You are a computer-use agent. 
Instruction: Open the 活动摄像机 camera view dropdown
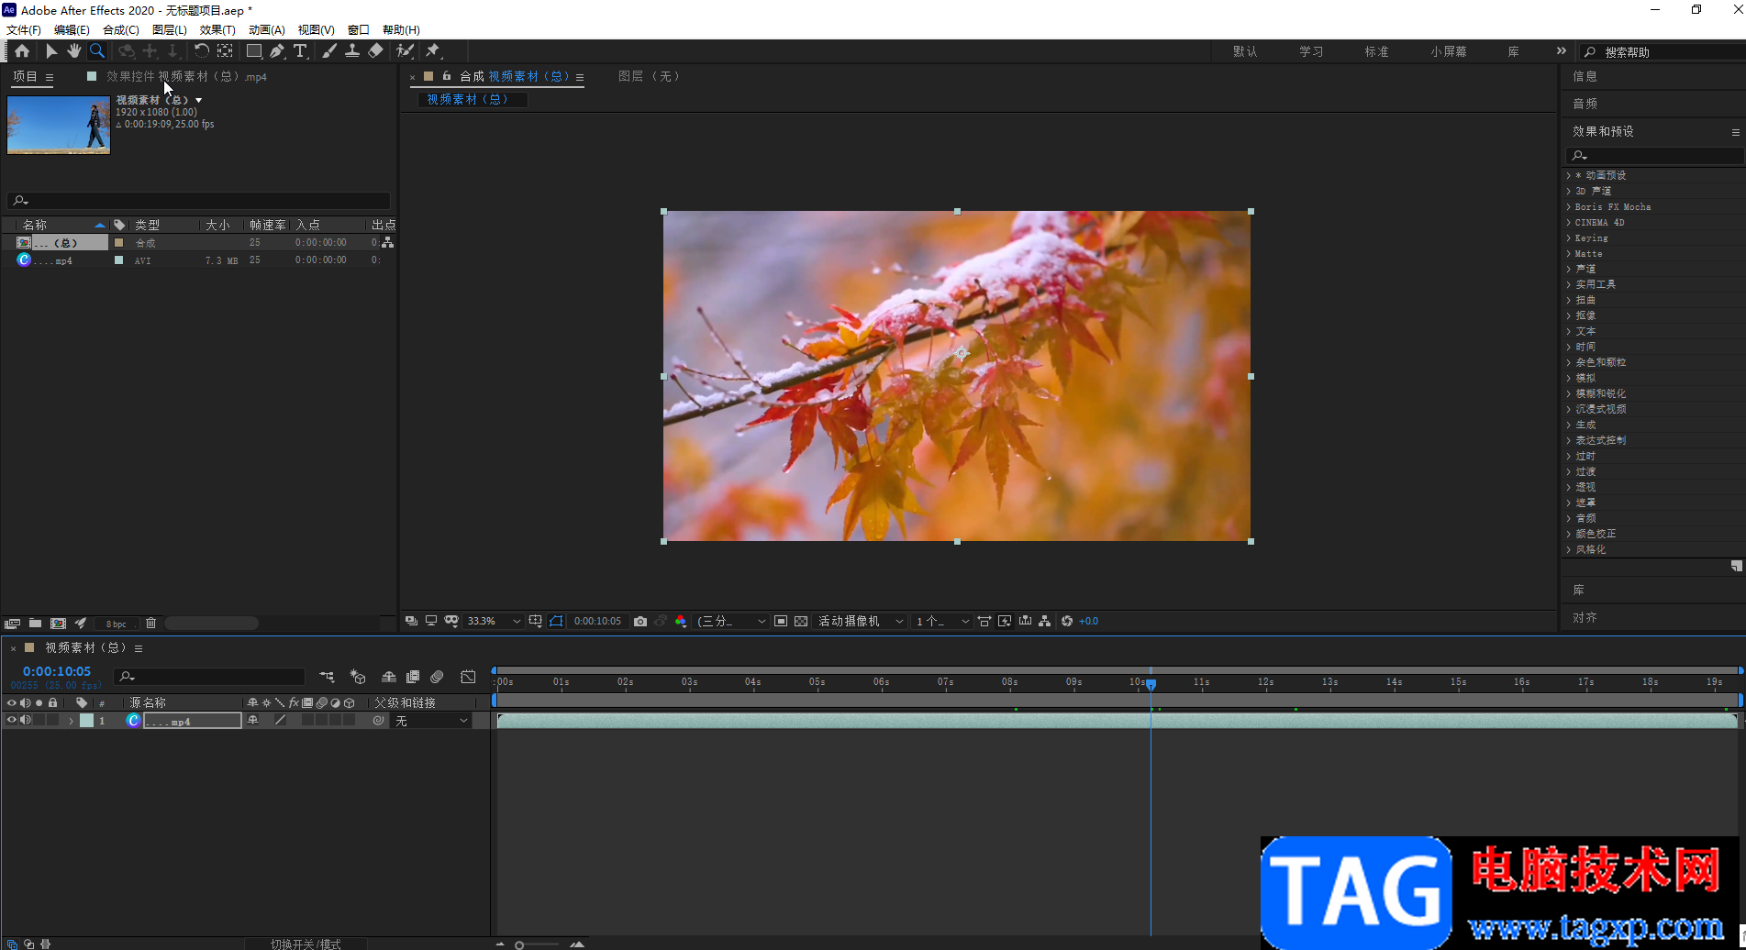861,622
